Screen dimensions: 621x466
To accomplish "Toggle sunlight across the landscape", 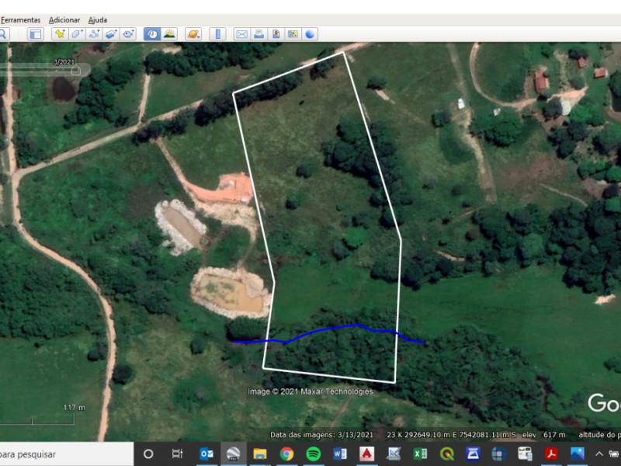I will pos(169,34).
